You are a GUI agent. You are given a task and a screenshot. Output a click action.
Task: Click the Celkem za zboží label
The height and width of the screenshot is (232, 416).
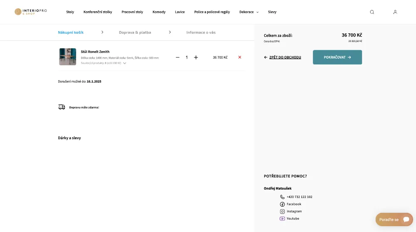coord(278,35)
